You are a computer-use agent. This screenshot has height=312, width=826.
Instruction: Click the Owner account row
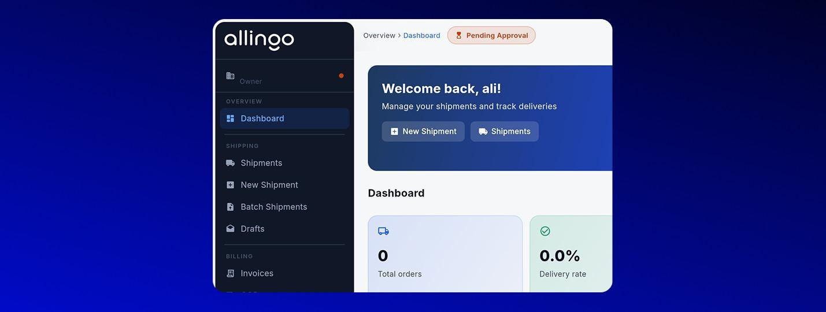(x=284, y=76)
